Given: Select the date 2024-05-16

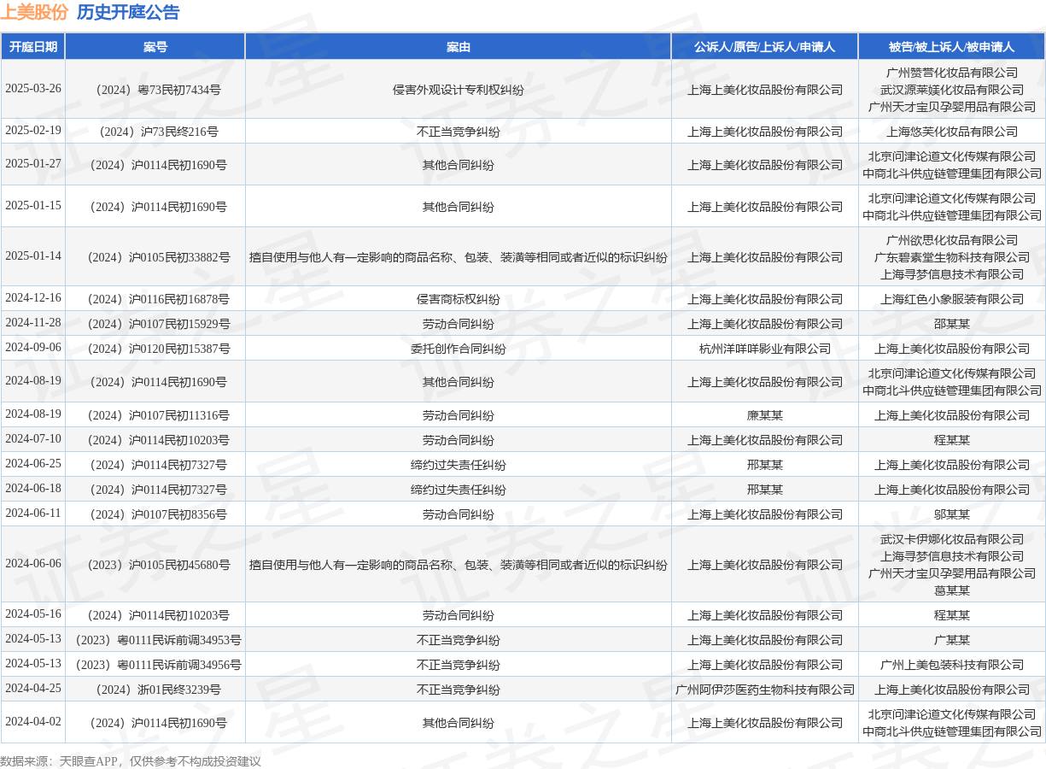Looking at the screenshot, I should point(33,614).
